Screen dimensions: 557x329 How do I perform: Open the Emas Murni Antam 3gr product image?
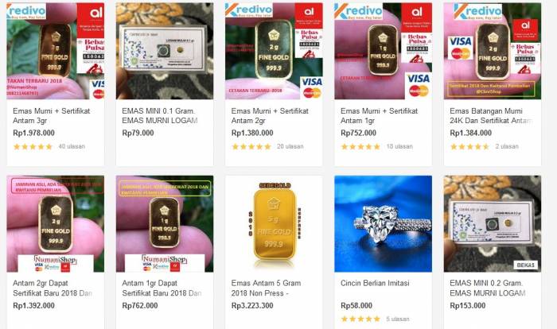click(56, 51)
